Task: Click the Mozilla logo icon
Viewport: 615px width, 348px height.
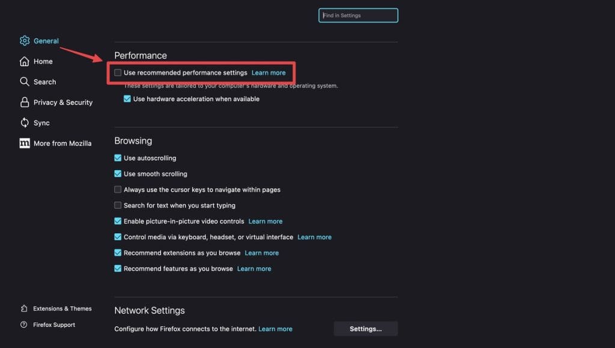Action: coord(25,143)
